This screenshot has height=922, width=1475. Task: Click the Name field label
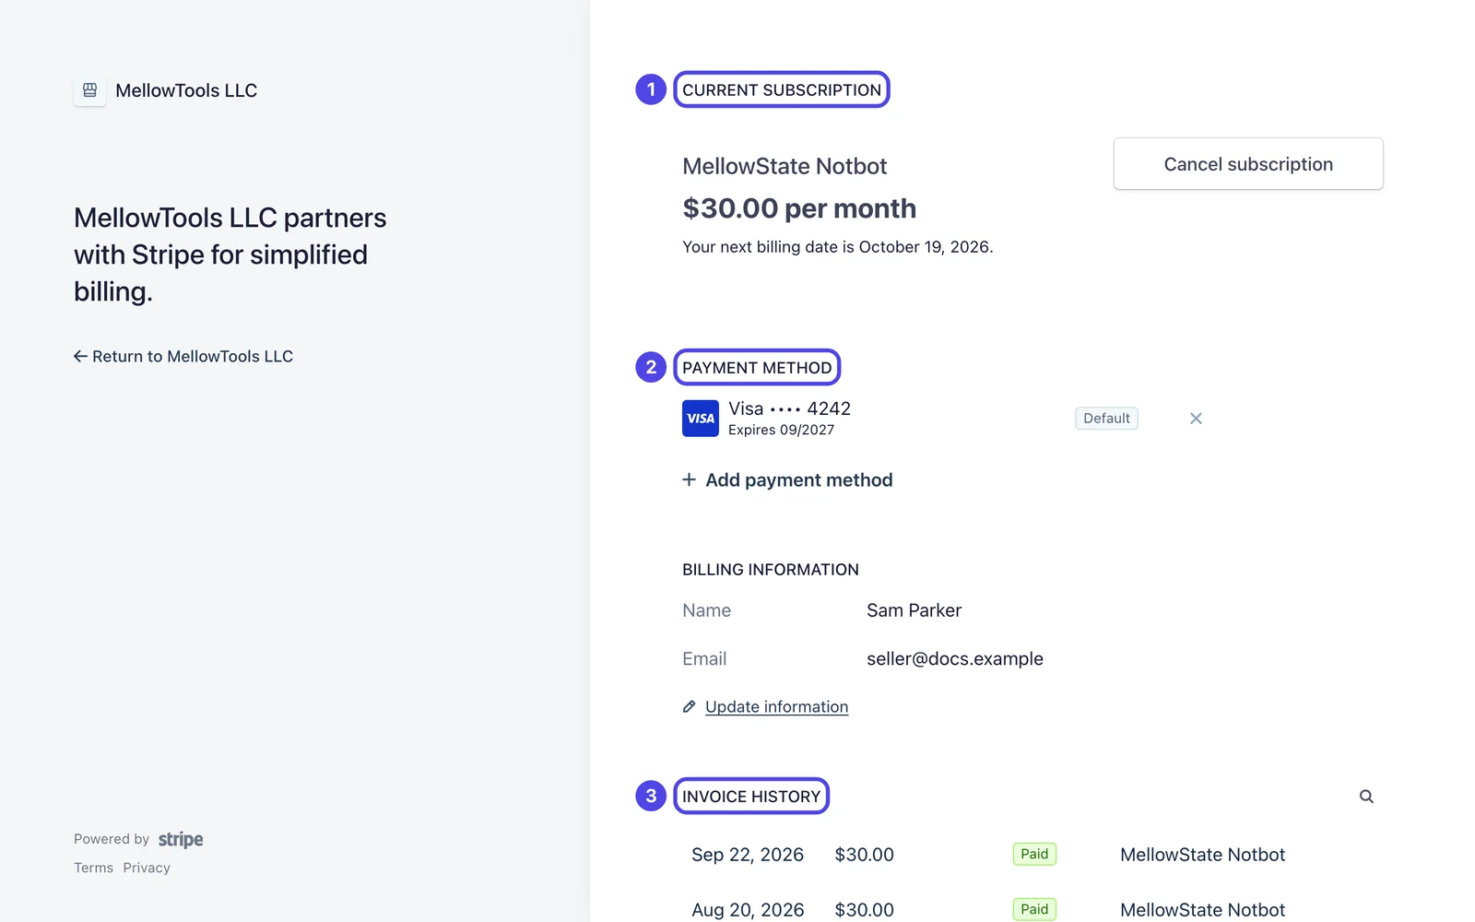click(x=706, y=610)
